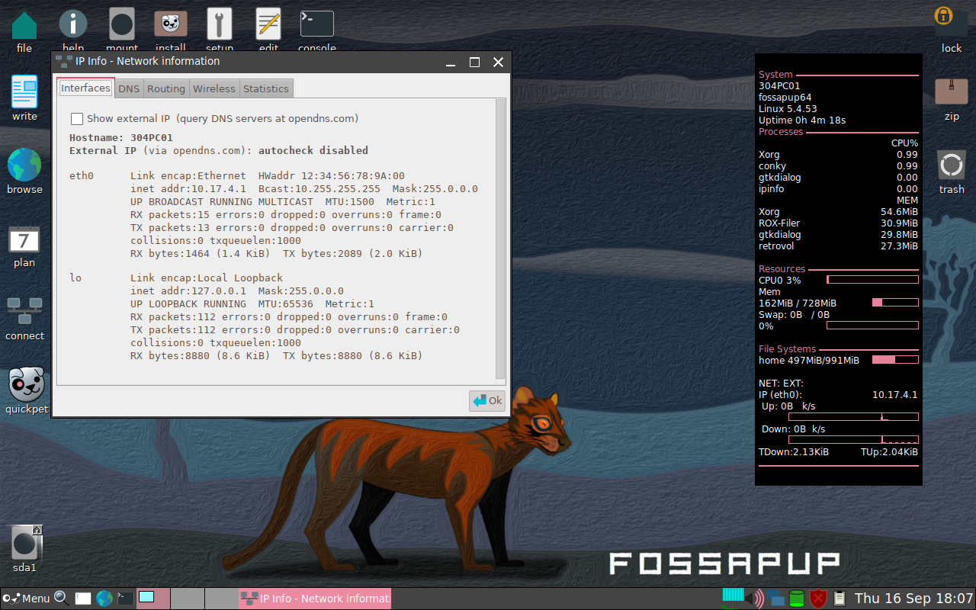Open the Menu button in taskbar

27,599
